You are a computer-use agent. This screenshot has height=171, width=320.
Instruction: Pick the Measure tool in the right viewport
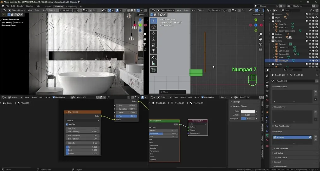click(153, 63)
